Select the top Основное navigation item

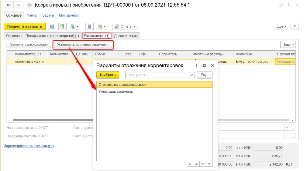(14, 15)
